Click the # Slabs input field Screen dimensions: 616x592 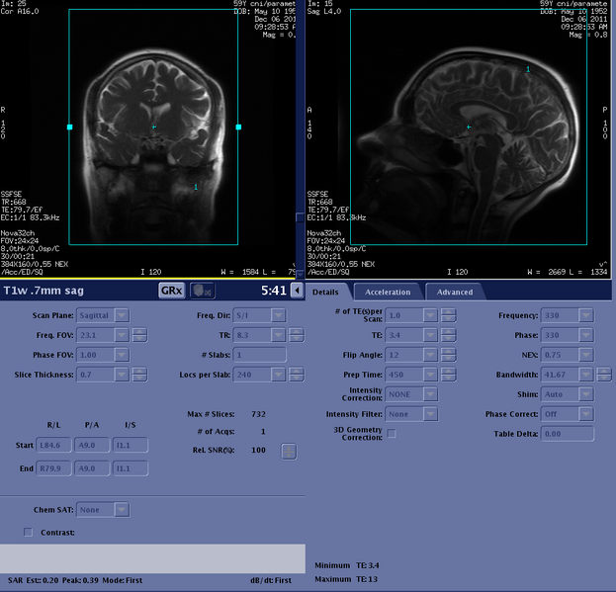pyautogui.click(x=259, y=355)
